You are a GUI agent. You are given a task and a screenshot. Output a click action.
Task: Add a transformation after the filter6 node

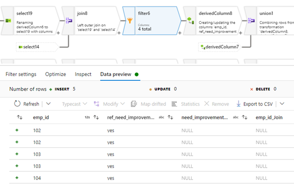tap(180, 33)
